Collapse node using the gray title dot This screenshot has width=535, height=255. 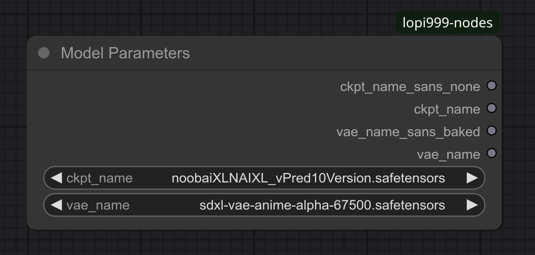coord(44,53)
